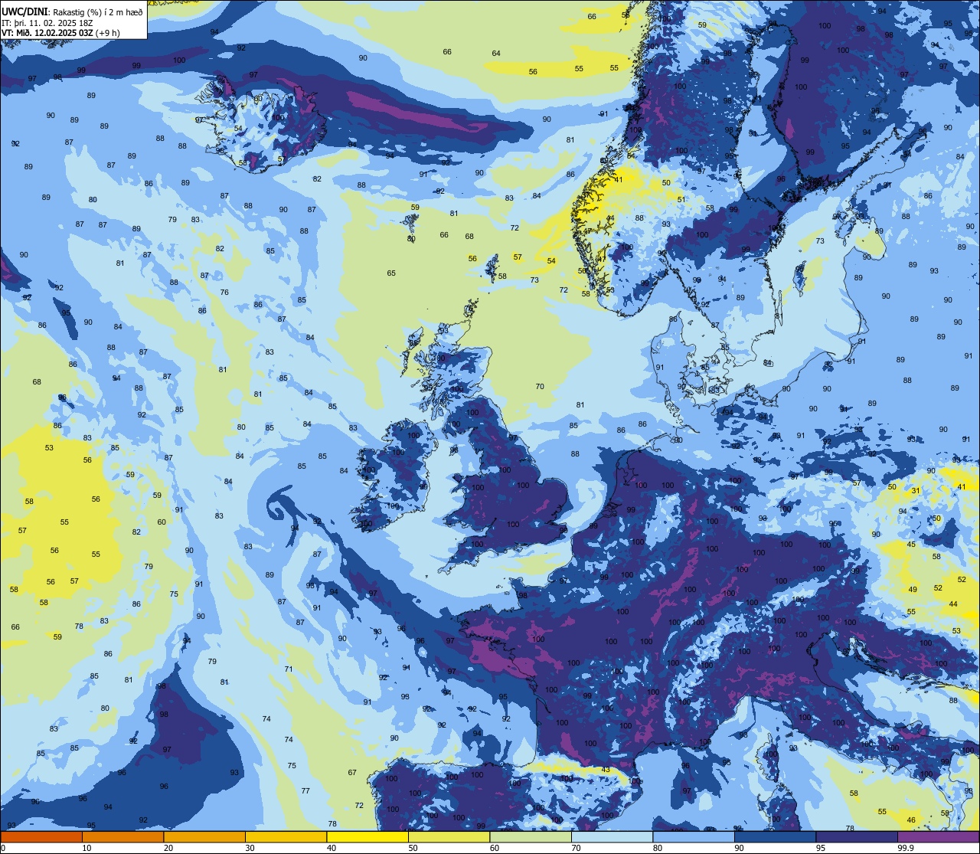Click the humidity value '70' in the North Sea
Image resolution: width=980 pixels, height=854 pixels.
[x=540, y=387]
